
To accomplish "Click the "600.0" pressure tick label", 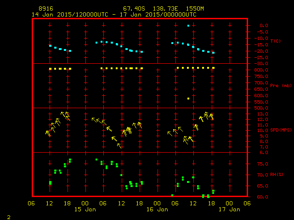I will pos(261,96).
